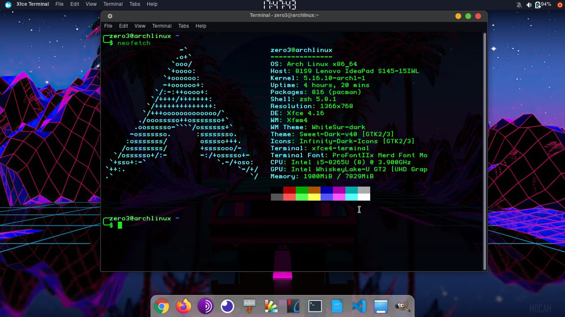Click the cyan swatch in top palette row

pyautogui.click(x=352, y=190)
